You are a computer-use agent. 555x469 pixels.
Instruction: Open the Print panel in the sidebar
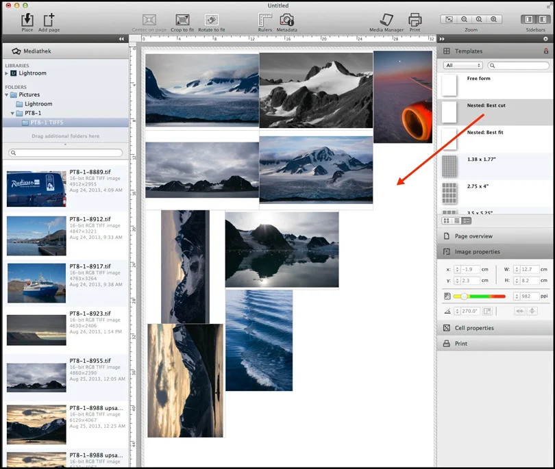point(495,344)
